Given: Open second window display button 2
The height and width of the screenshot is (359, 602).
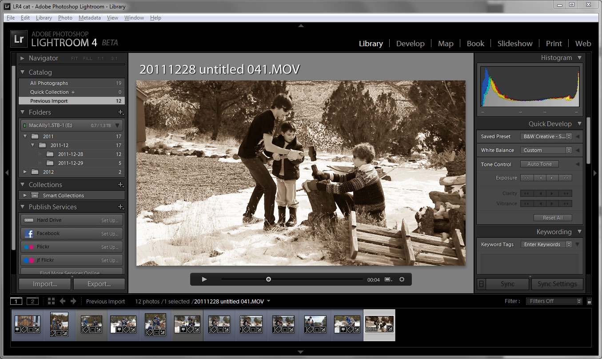Looking at the screenshot, I should 32,301.
